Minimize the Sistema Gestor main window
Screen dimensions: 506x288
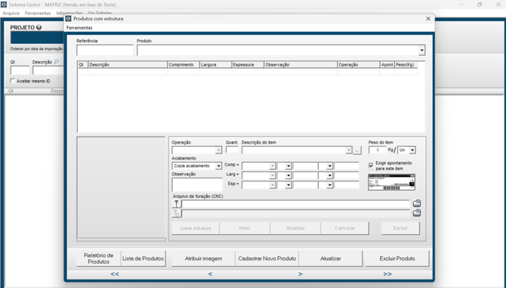coord(461,5)
